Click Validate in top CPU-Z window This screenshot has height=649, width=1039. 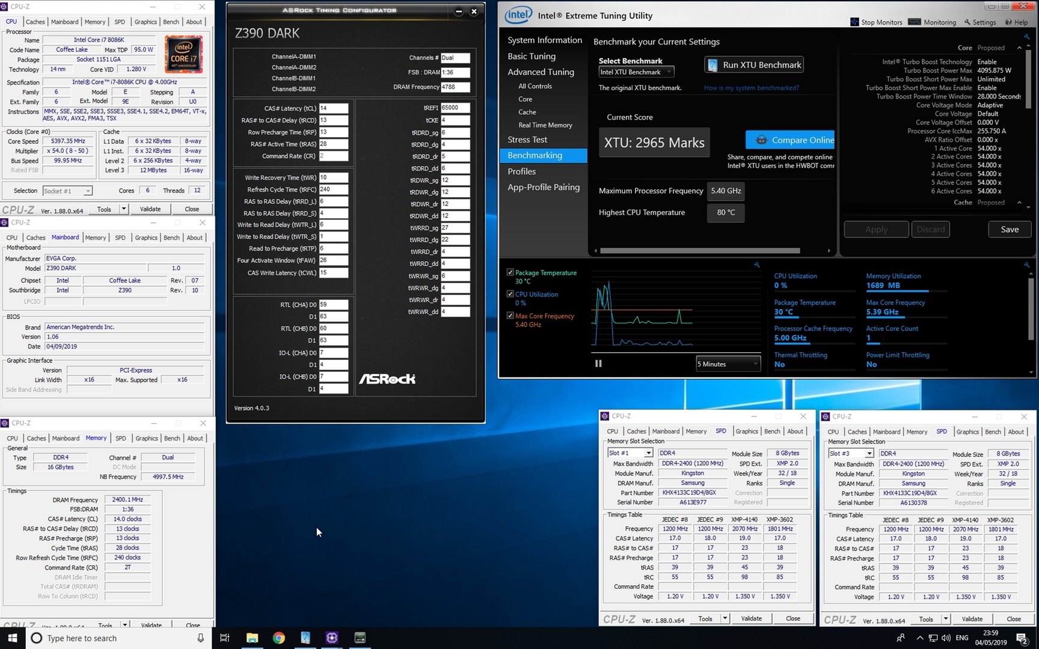pos(150,209)
